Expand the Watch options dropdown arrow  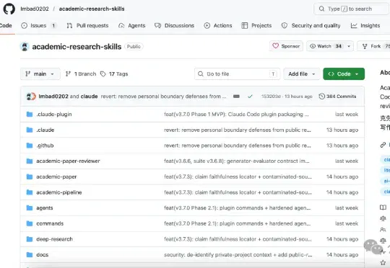point(349,46)
